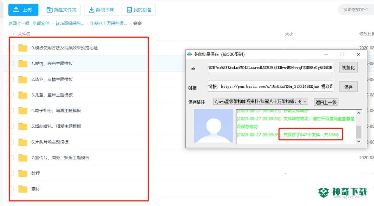Open the 保存路径 dropdown
The height and width of the screenshot is (206, 374).
tap(260, 102)
